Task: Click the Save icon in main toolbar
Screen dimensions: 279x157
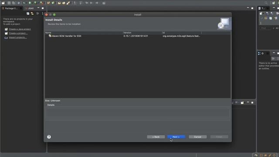Action: (9, 3)
